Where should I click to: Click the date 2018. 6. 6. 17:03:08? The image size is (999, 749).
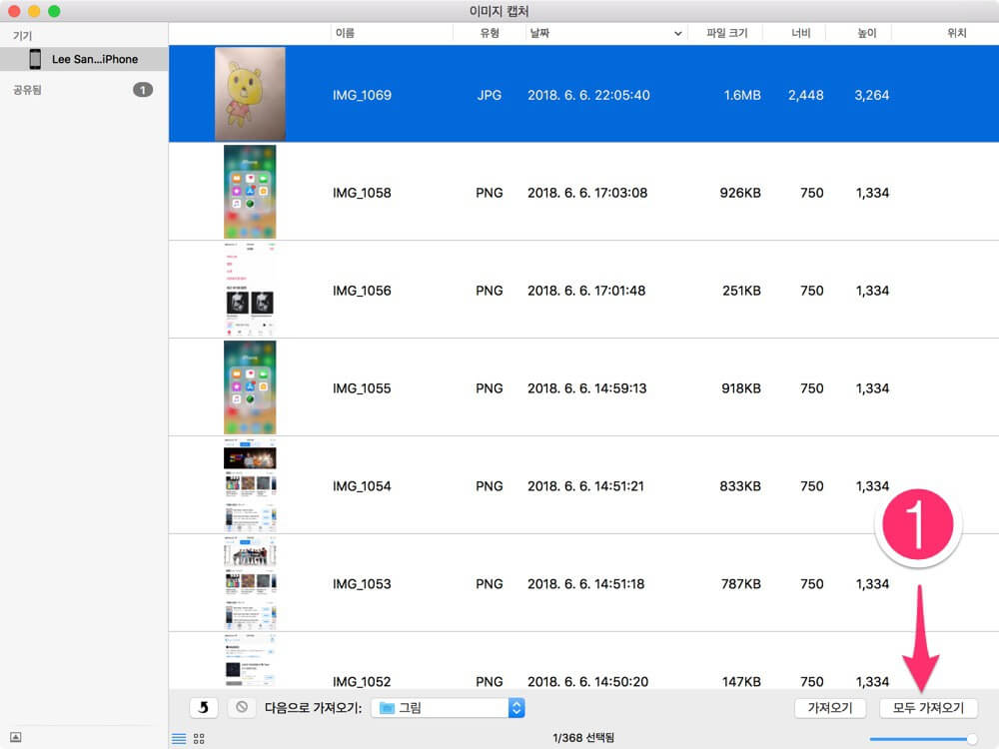pyautogui.click(x=587, y=193)
